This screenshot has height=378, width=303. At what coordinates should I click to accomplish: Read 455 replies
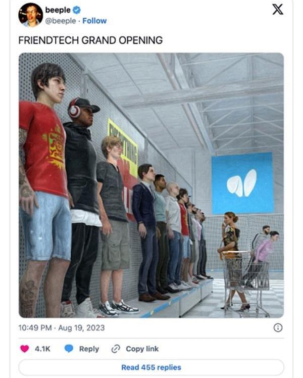(x=151, y=367)
